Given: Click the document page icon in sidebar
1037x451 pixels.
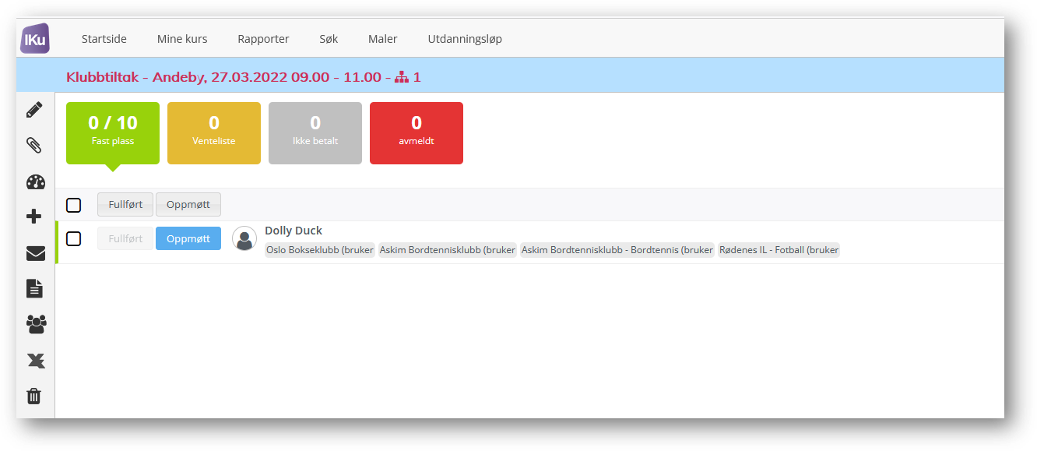Looking at the screenshot, I should click(x=34, y=288).
